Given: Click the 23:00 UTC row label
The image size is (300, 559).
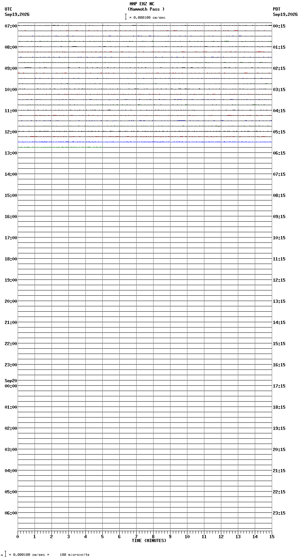Looking at the screenshot, I should tap(11, 365).
